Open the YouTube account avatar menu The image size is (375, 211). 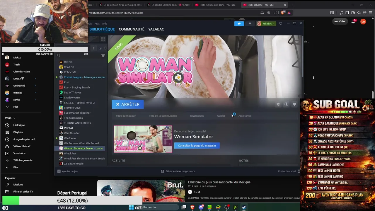[363, 21]
